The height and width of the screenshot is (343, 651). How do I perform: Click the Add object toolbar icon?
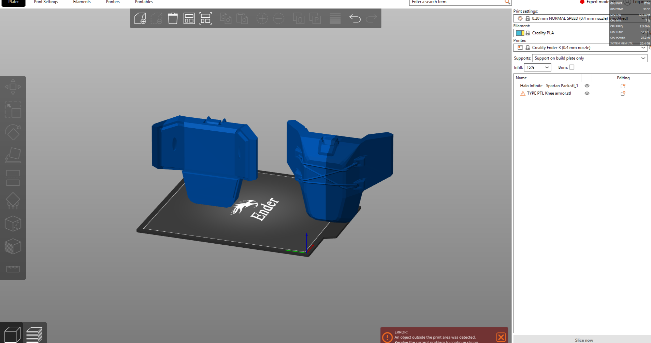point(140,18)
